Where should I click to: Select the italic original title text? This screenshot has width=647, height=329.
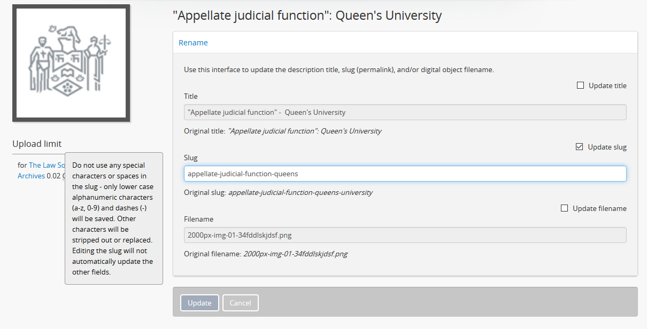click(304, 131)
